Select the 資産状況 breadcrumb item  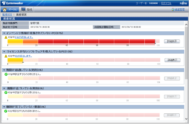[21, 15]
